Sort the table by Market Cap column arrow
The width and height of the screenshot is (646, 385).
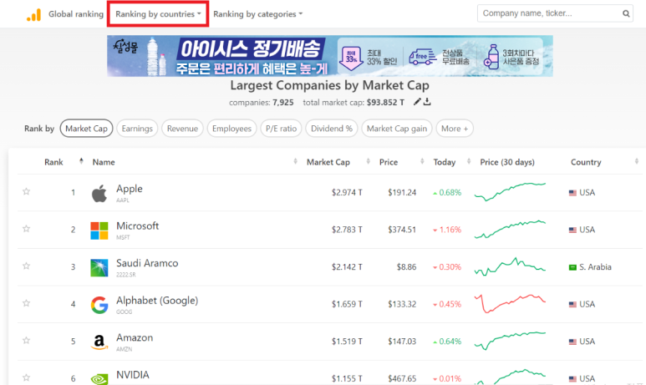coord(369,161)
